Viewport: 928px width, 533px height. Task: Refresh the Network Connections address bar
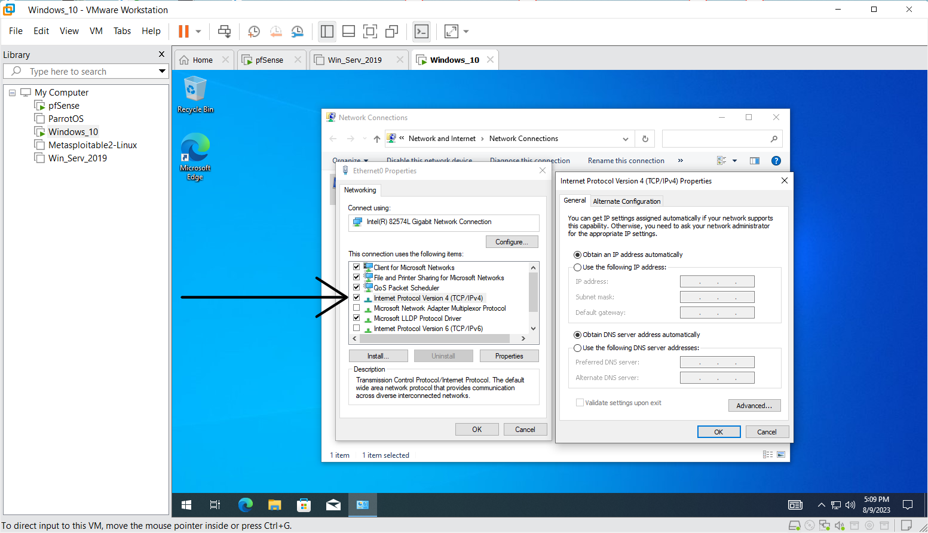pyautogui.click(x=645, y=139)
